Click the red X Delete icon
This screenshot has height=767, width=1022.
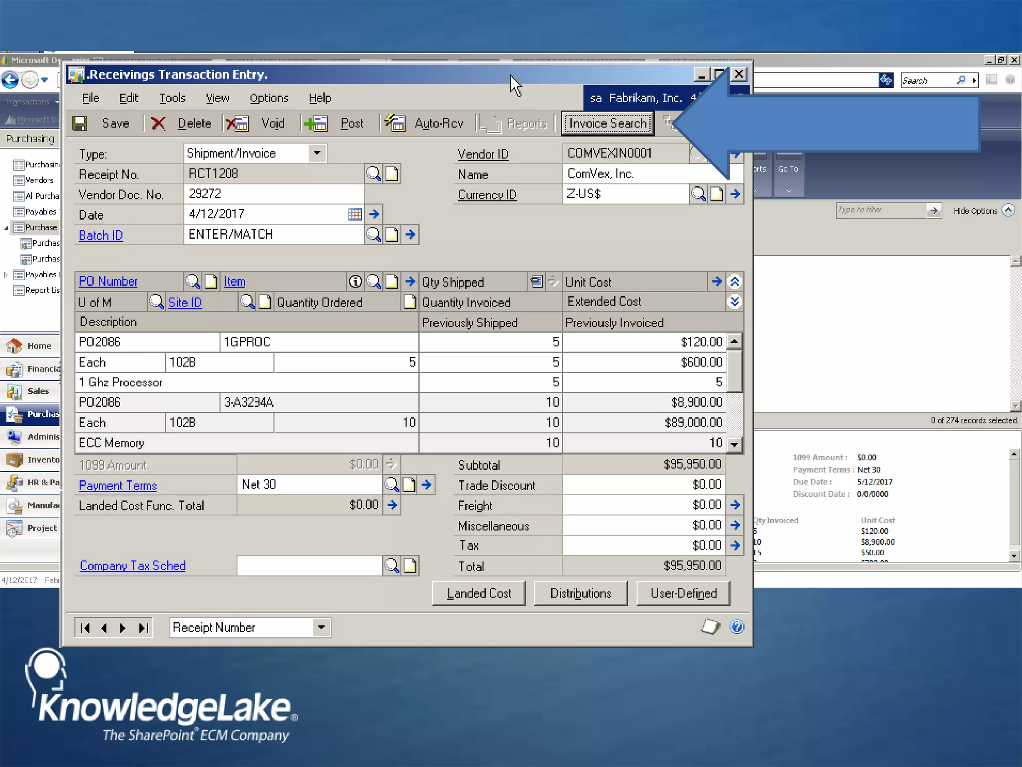point(158,123)
